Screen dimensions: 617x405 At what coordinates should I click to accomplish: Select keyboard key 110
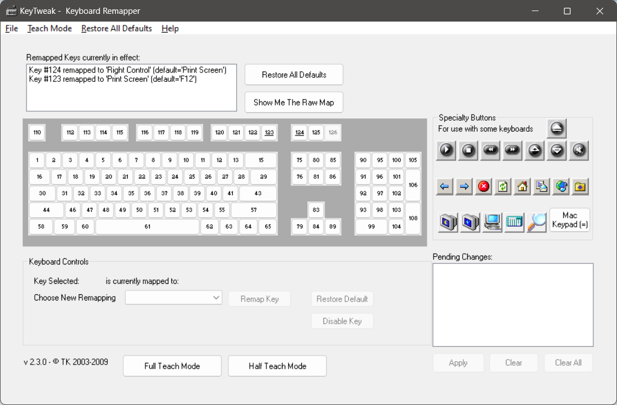pyautogui.click(x=37, y=132)
